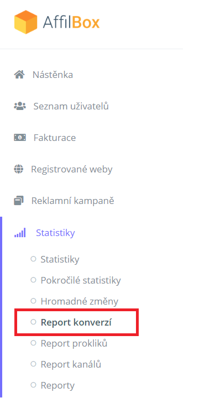This screenshot has height=398, width=215.
Task: Open the Nástěnka dashboard menu item
Action: (53, 75)
